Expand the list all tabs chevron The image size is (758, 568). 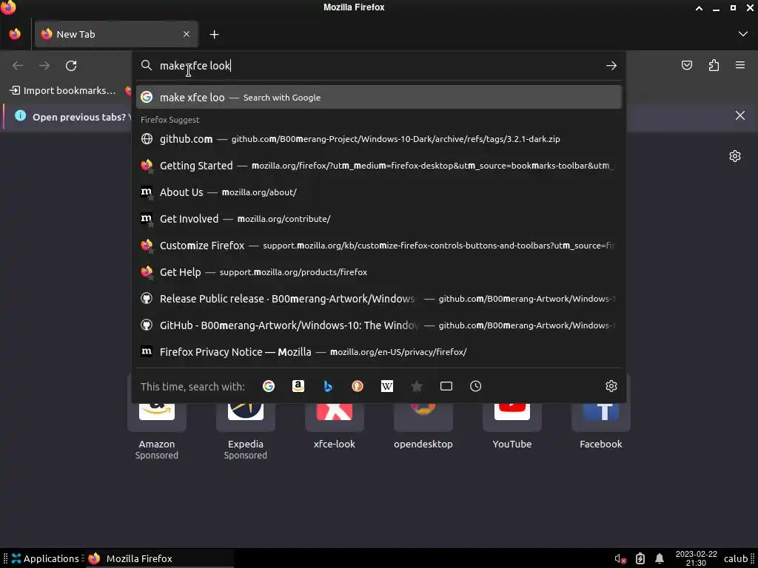[743, 34]
